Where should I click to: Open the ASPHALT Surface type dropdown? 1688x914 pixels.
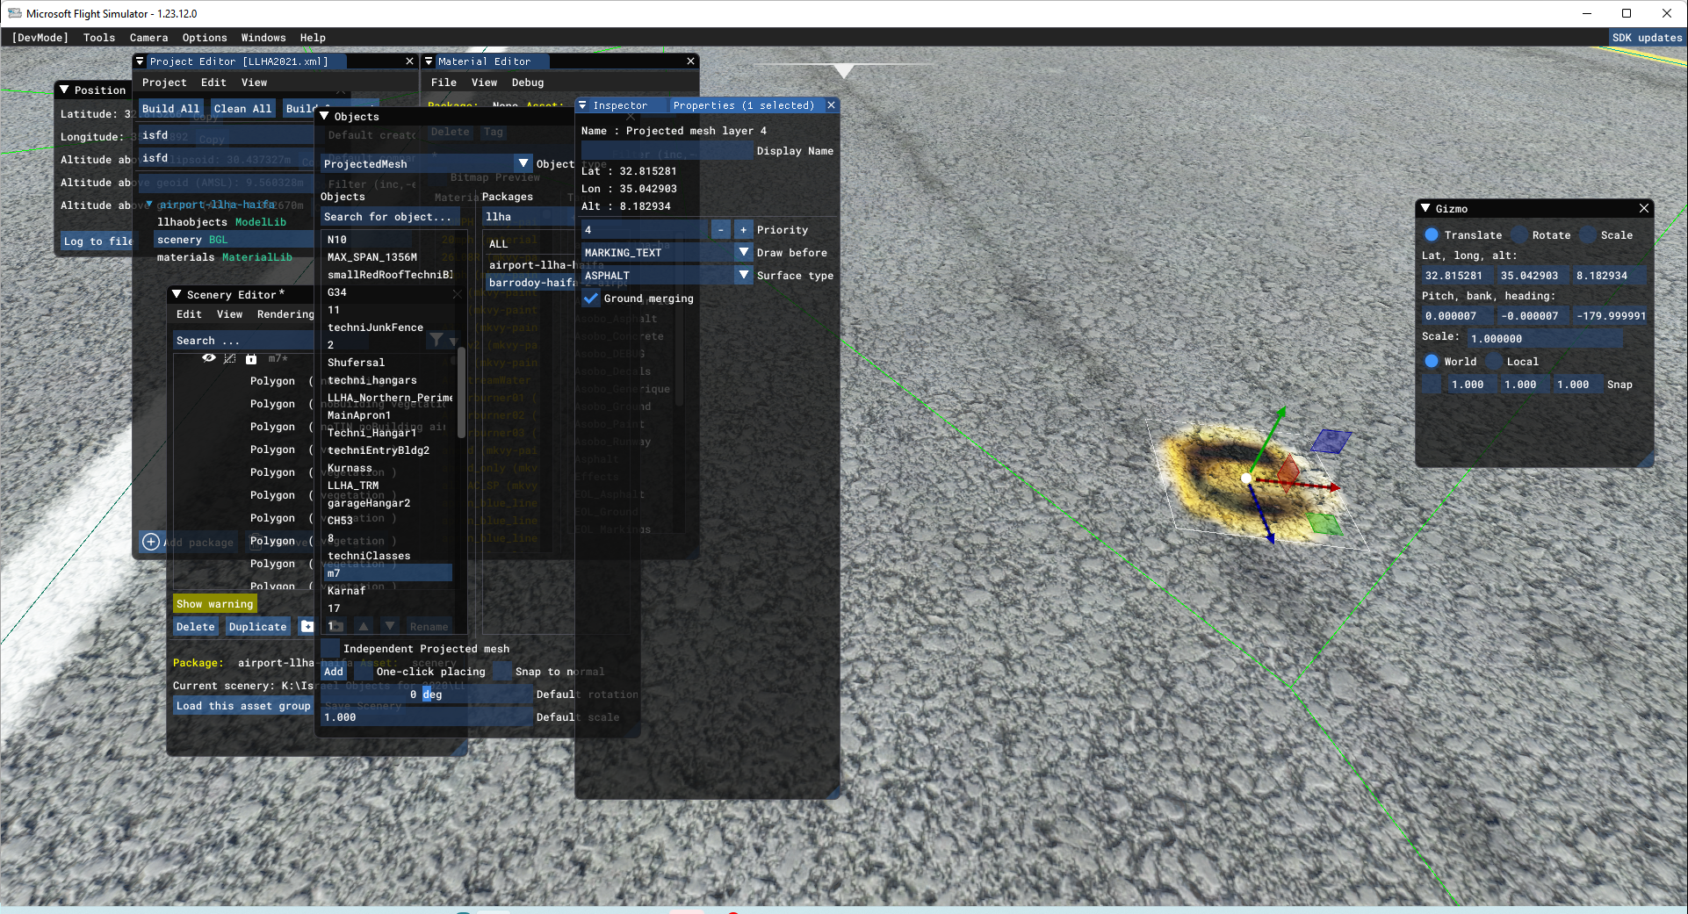tap(744, 276)
